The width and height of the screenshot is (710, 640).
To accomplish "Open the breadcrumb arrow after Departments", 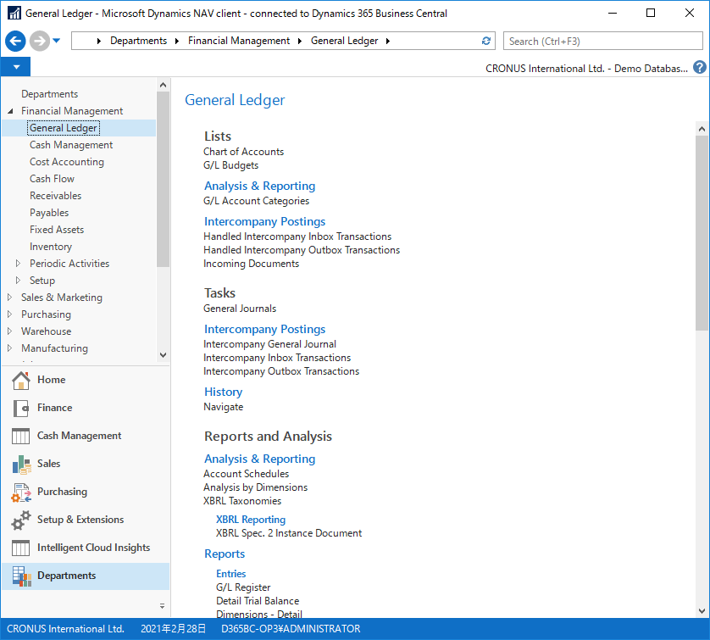I will click(x=177, y=41).
